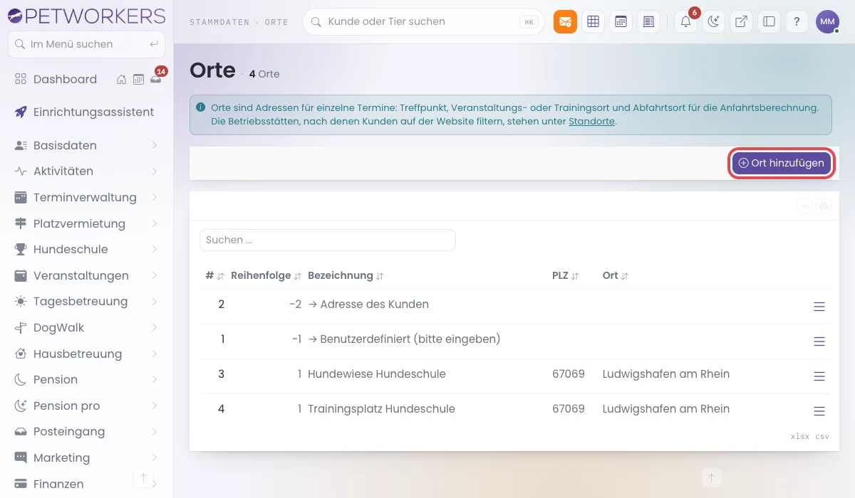Click the Ort hinzufügen button
The image size is (855, 498).
coord(782,164)
